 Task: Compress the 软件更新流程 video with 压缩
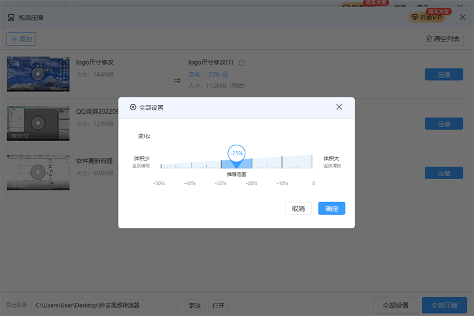(x=444, y=173)
